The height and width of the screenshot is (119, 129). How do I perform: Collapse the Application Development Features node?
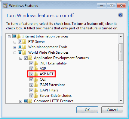coord(20,58)
